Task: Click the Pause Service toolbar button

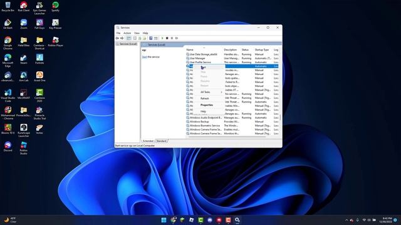Action: point(172,38)
